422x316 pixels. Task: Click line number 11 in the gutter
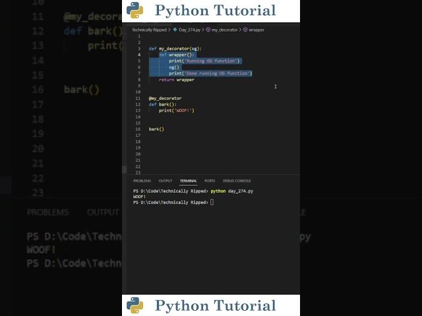tap(138, 98)
